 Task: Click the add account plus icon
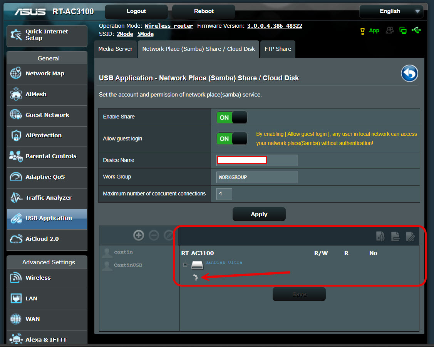(x=139, y=235)
